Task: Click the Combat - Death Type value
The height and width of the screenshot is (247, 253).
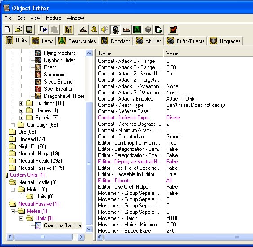Action: pos(195,105)
